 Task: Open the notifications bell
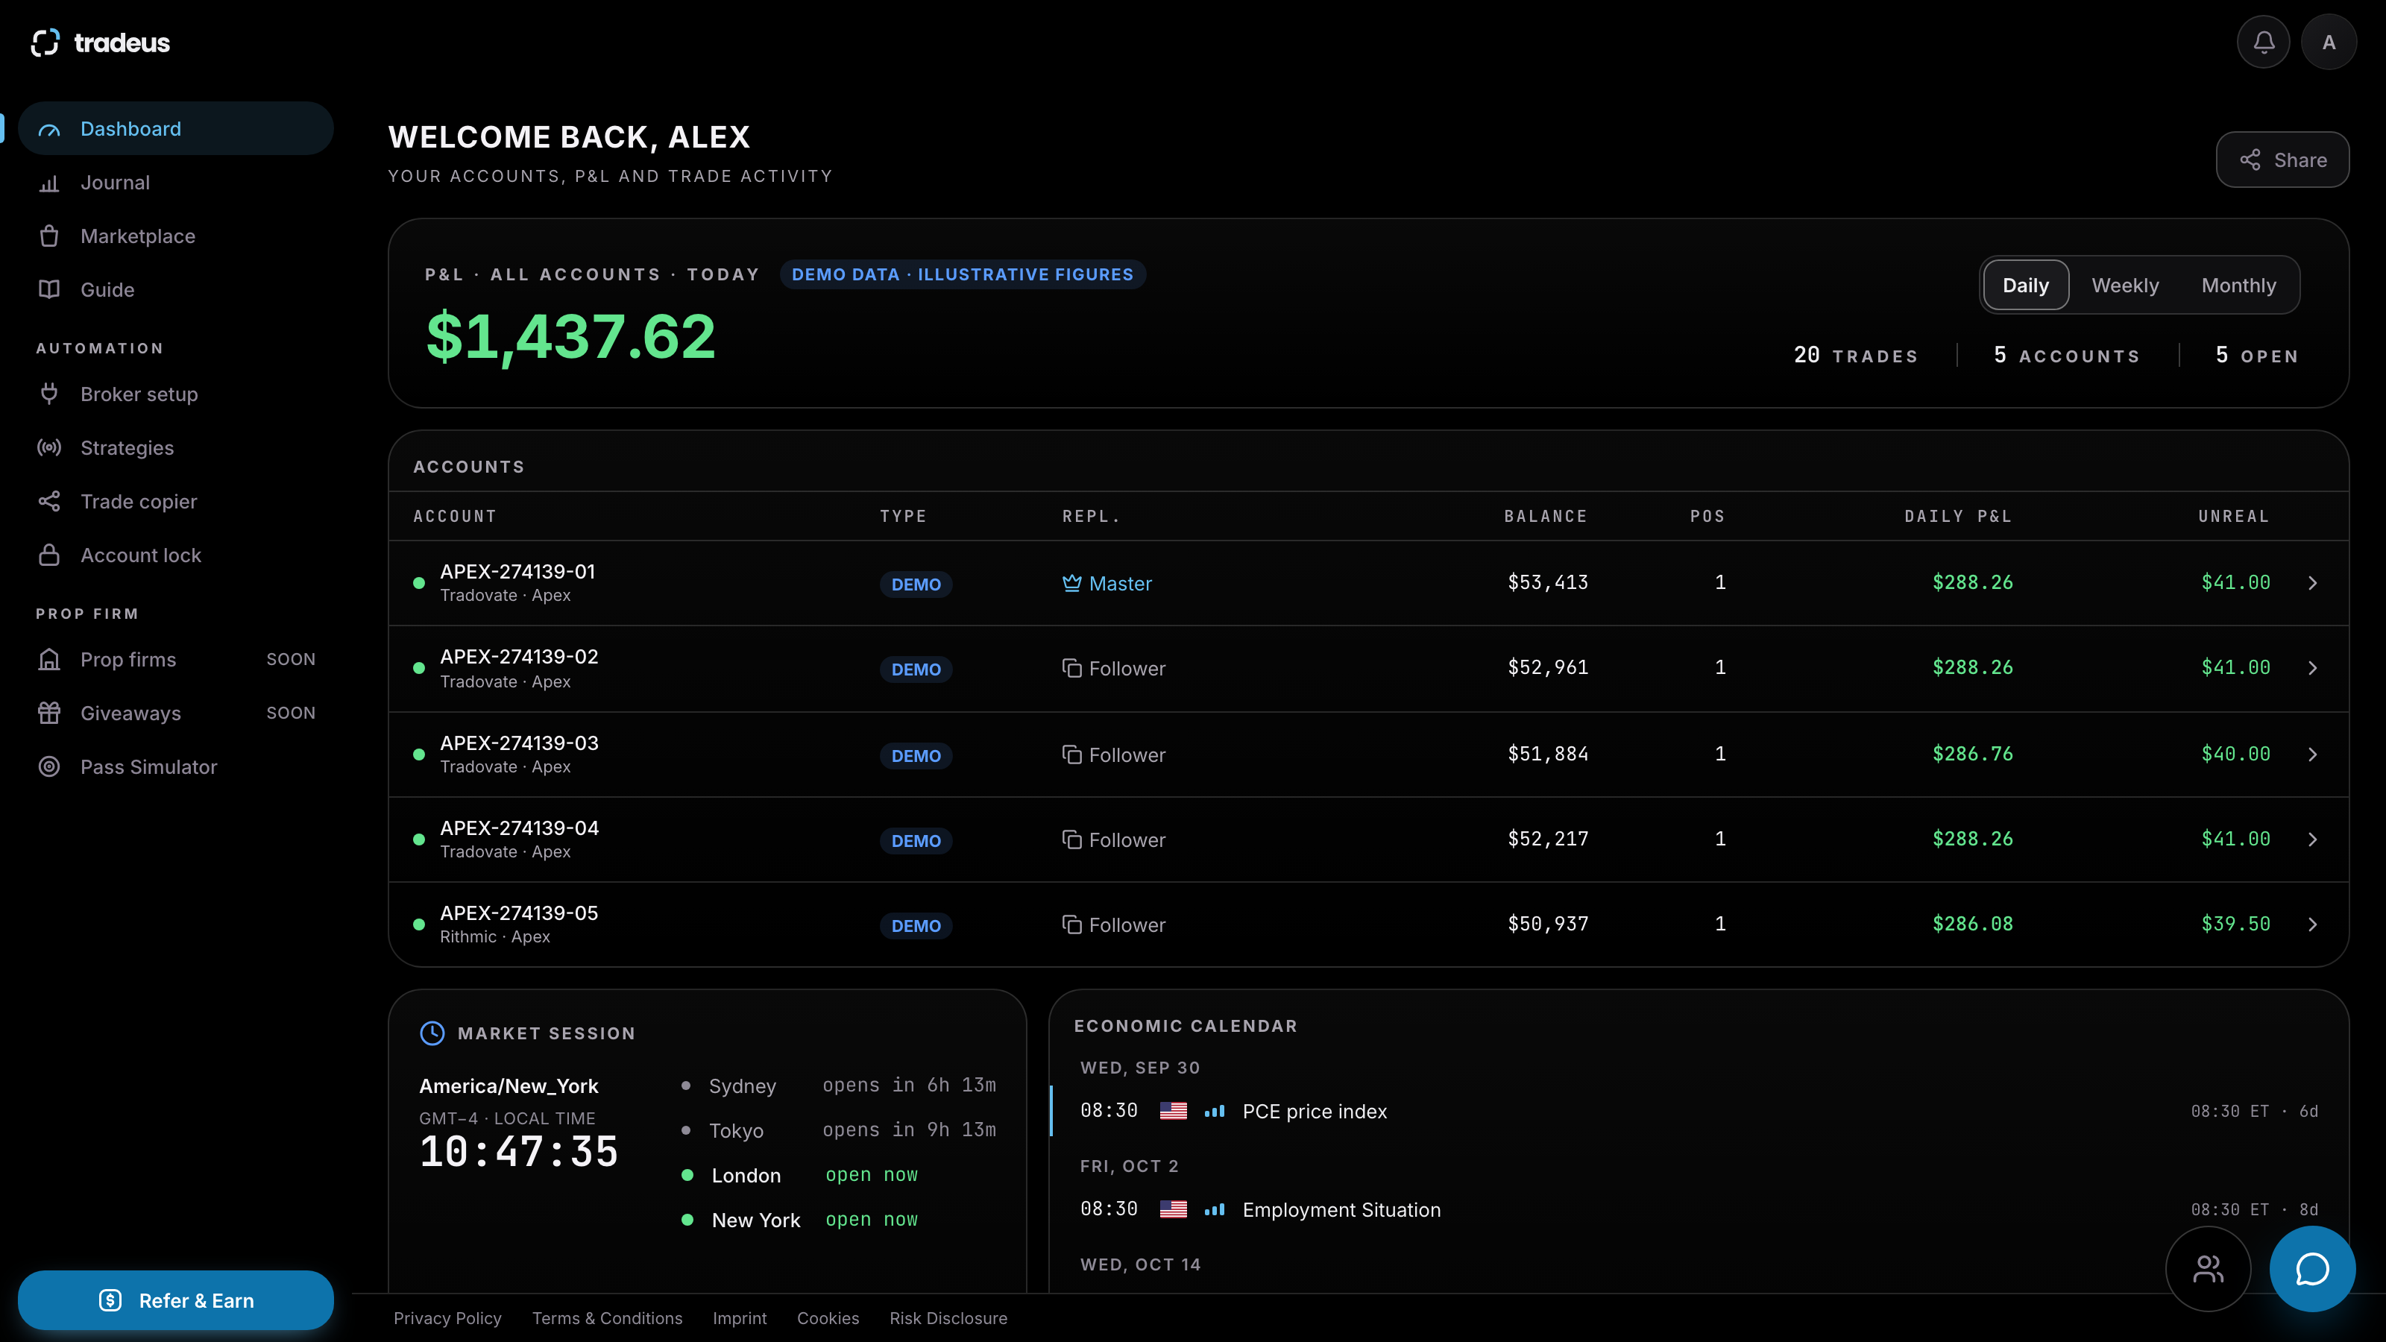[2263, 42]
